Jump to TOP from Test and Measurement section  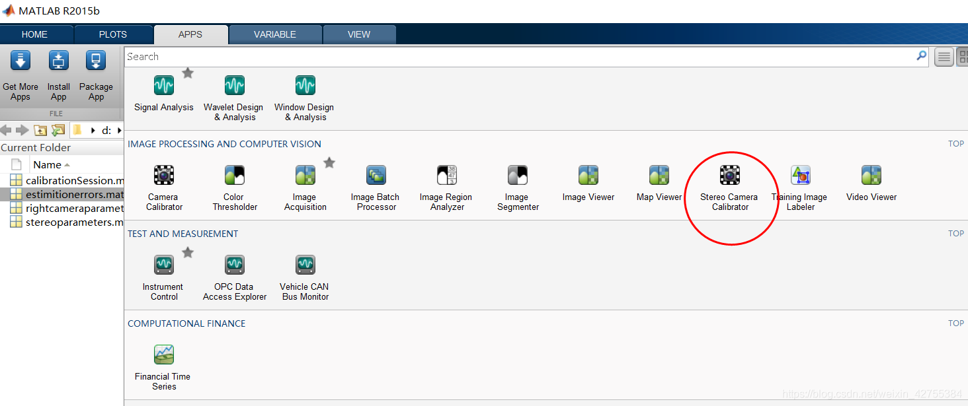956,234
